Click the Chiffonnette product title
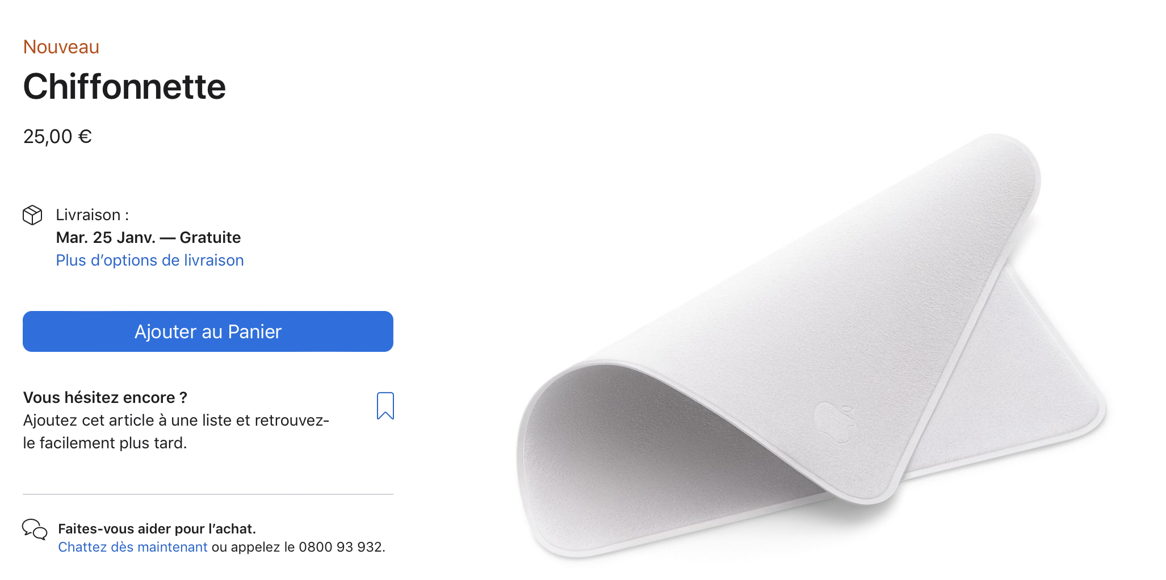 tap(124, 87)
